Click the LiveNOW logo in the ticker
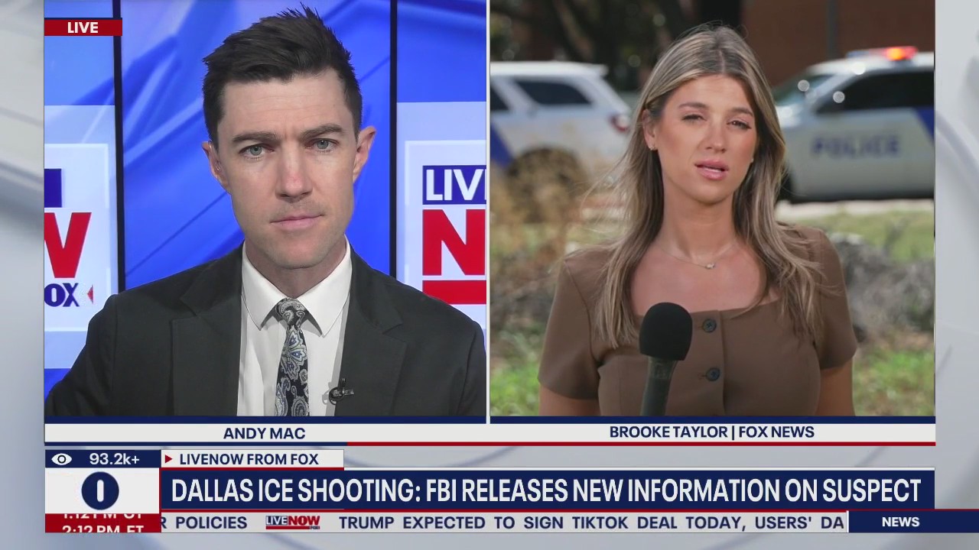979x550 pixels. pos(293,522)
